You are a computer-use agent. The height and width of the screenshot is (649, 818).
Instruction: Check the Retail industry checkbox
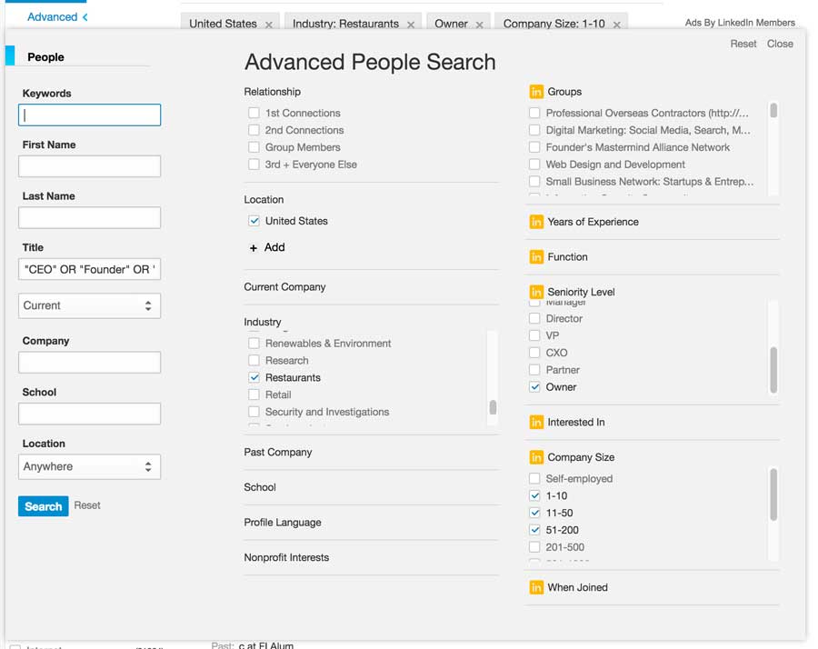(254, 394)
